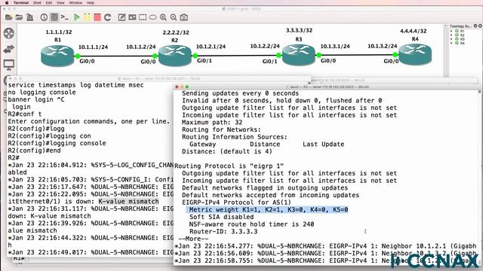
Task: Click the --More-- prompt in R3 terminal
Action: click(193, 239)
